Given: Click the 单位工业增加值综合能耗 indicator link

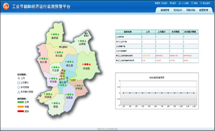Looking at the screenshot, I should pos(124,56).
